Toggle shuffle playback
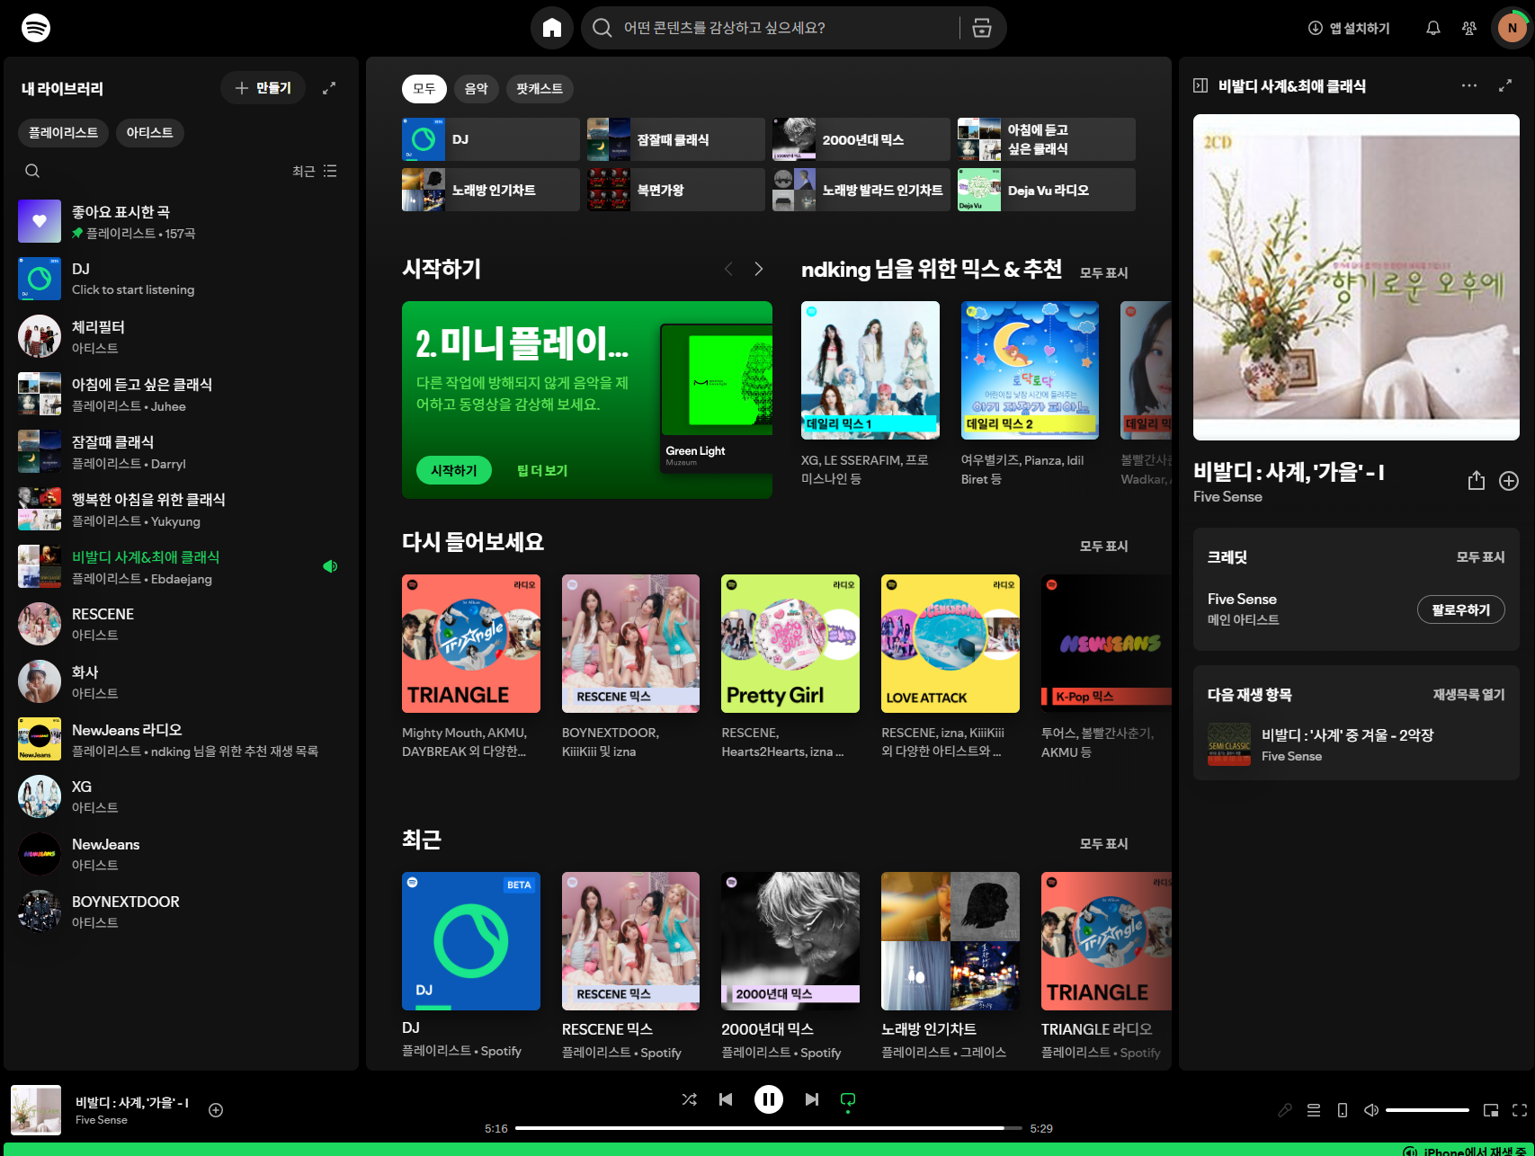 (690, 1099)
